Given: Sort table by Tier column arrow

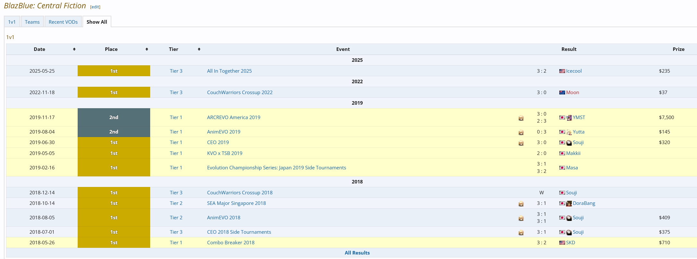Looking at the screenshot, I should point(199,49).
